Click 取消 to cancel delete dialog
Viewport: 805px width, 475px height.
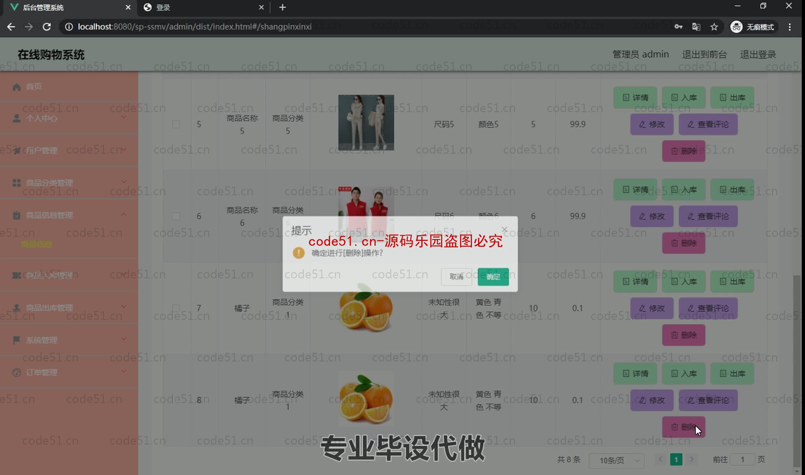click(x=456, y=276)
